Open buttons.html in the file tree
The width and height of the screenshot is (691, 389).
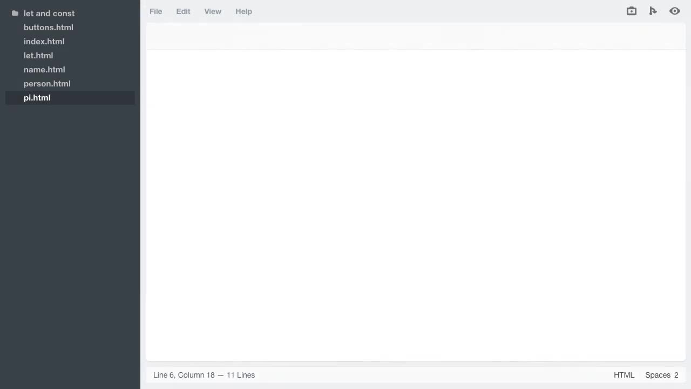tap(49, 28)
